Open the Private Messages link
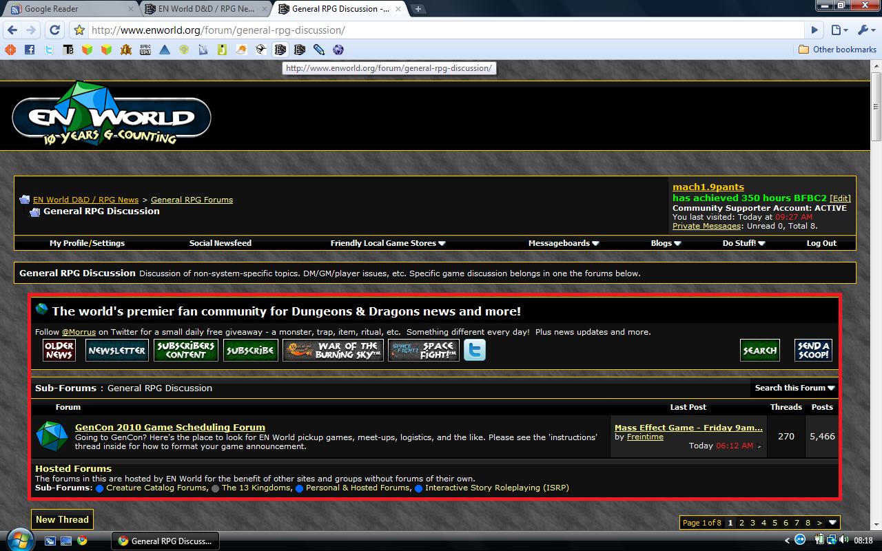 pos(707,226)
